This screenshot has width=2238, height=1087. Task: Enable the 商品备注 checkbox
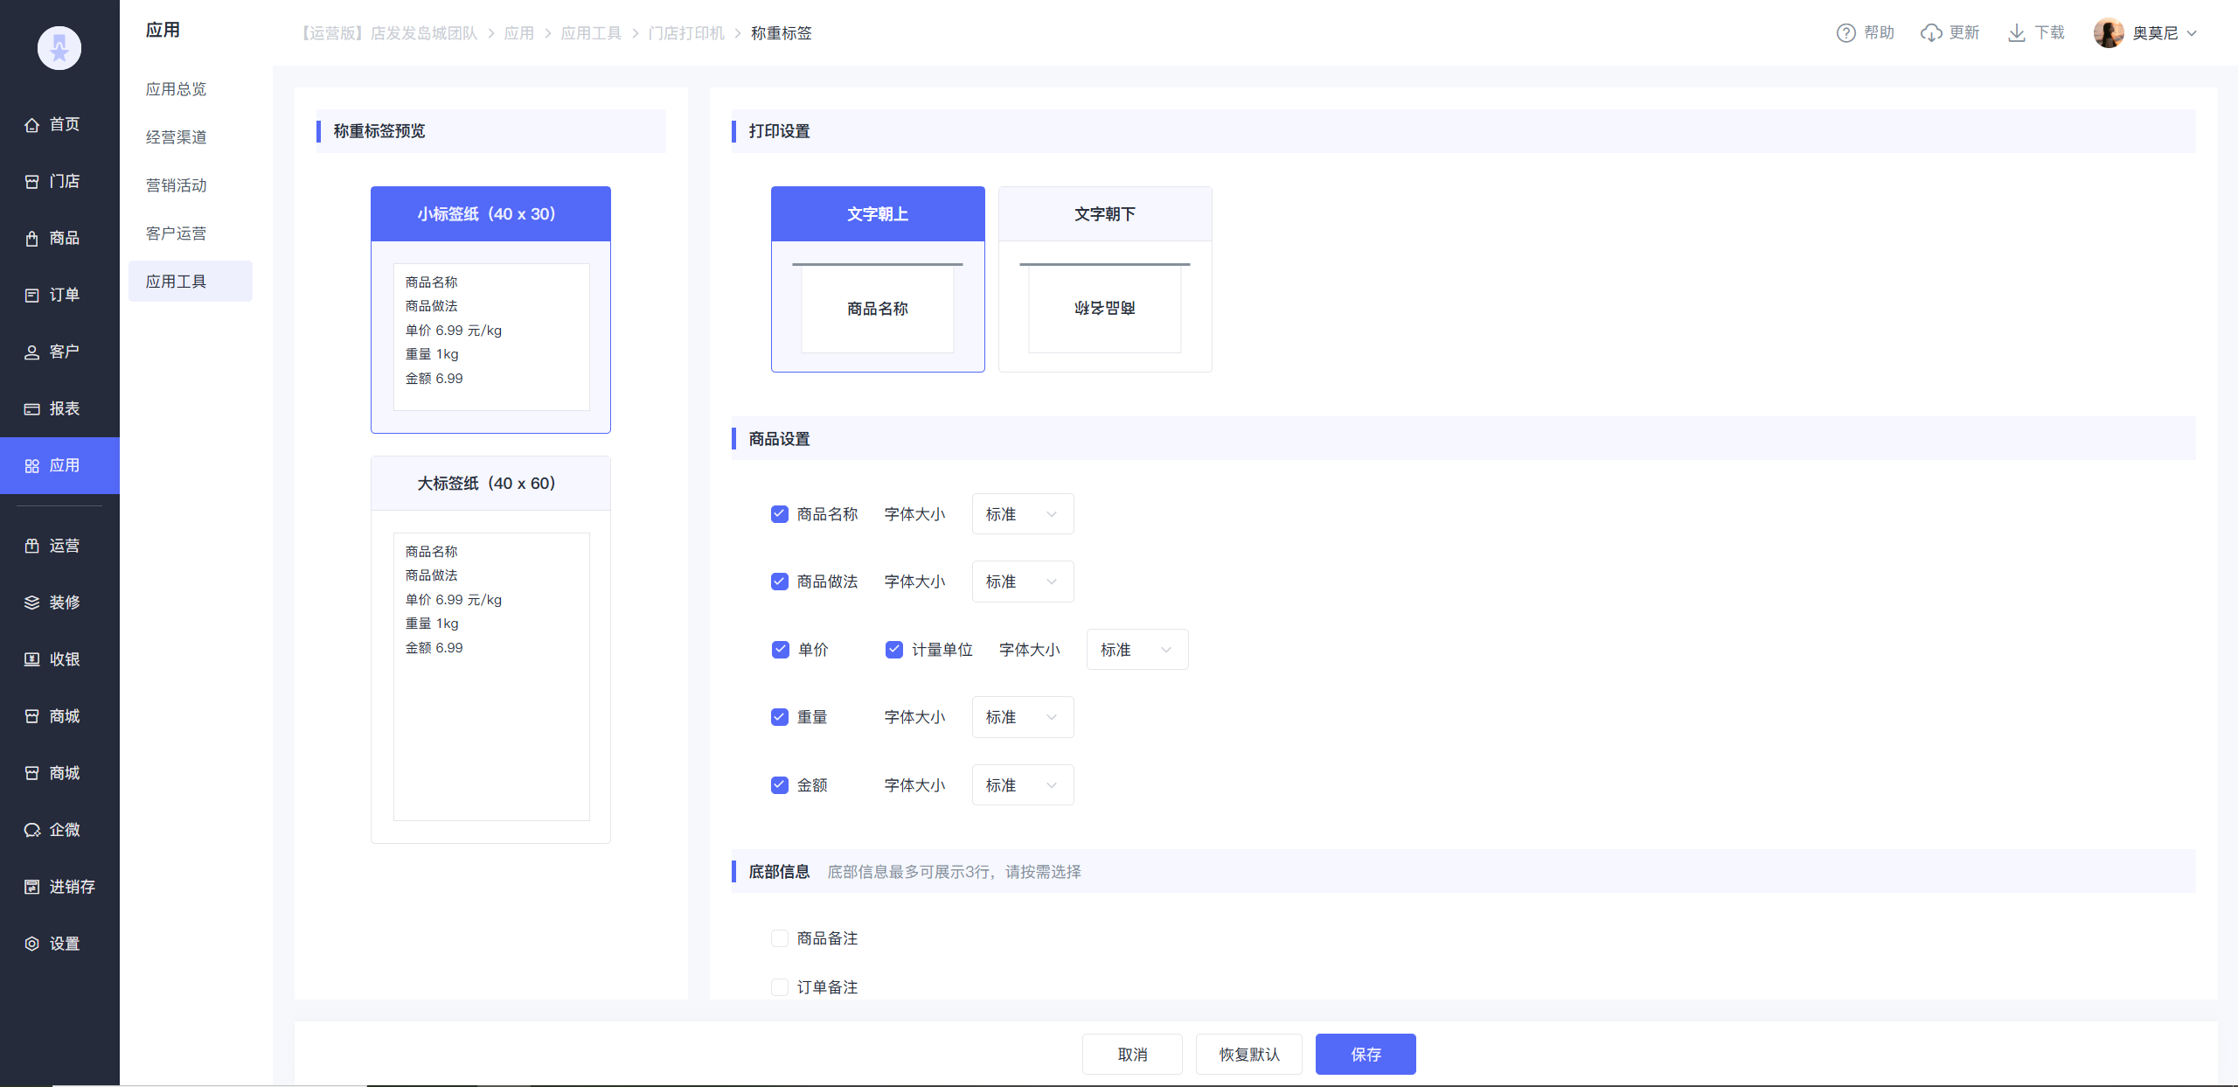(x=780, y=938)
